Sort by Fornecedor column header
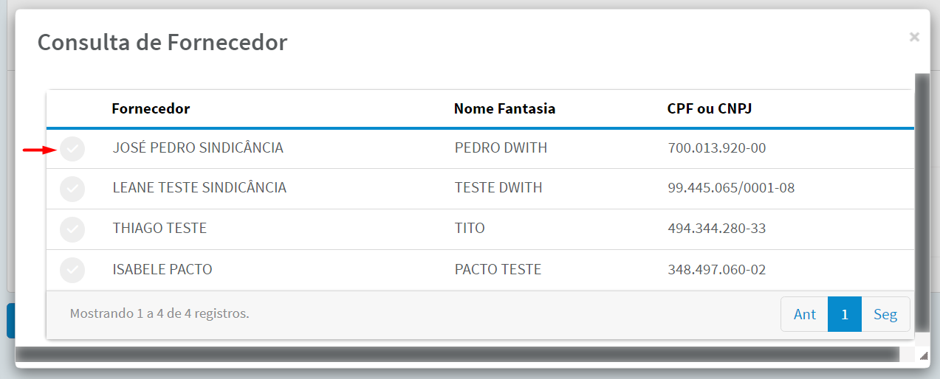 (x=151, y=108)
